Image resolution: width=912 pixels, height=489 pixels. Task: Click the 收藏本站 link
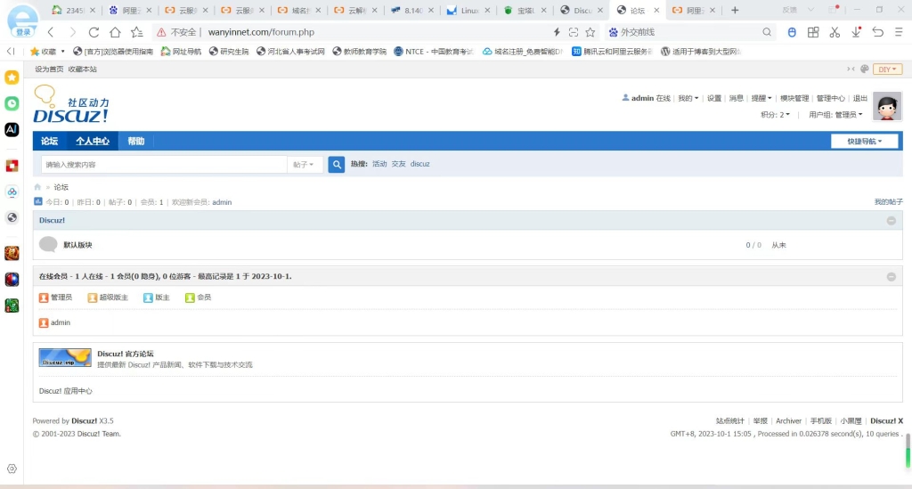click(x=83, y=69)
